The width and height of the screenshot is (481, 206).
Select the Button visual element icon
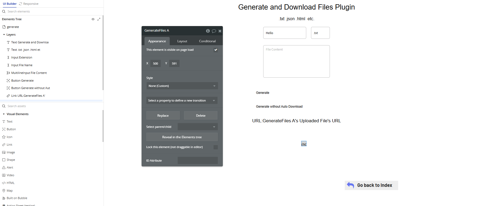coord(4,129)
